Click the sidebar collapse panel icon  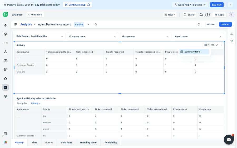tap(5, 134)
